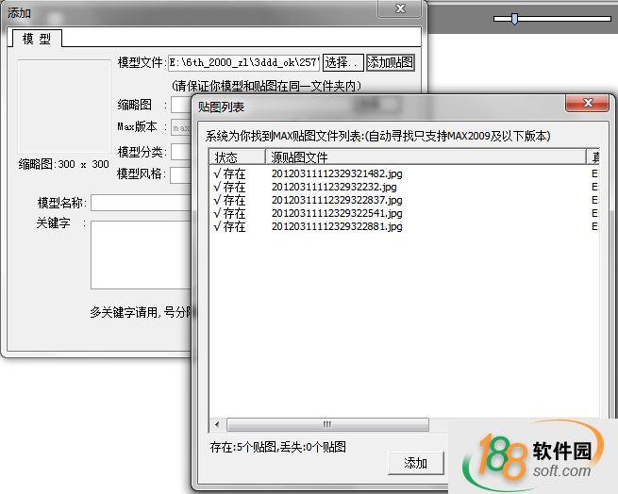Screen dimensions: 618x494
Task: Focus the 模型名称 text field
Action: click(142, 202)
